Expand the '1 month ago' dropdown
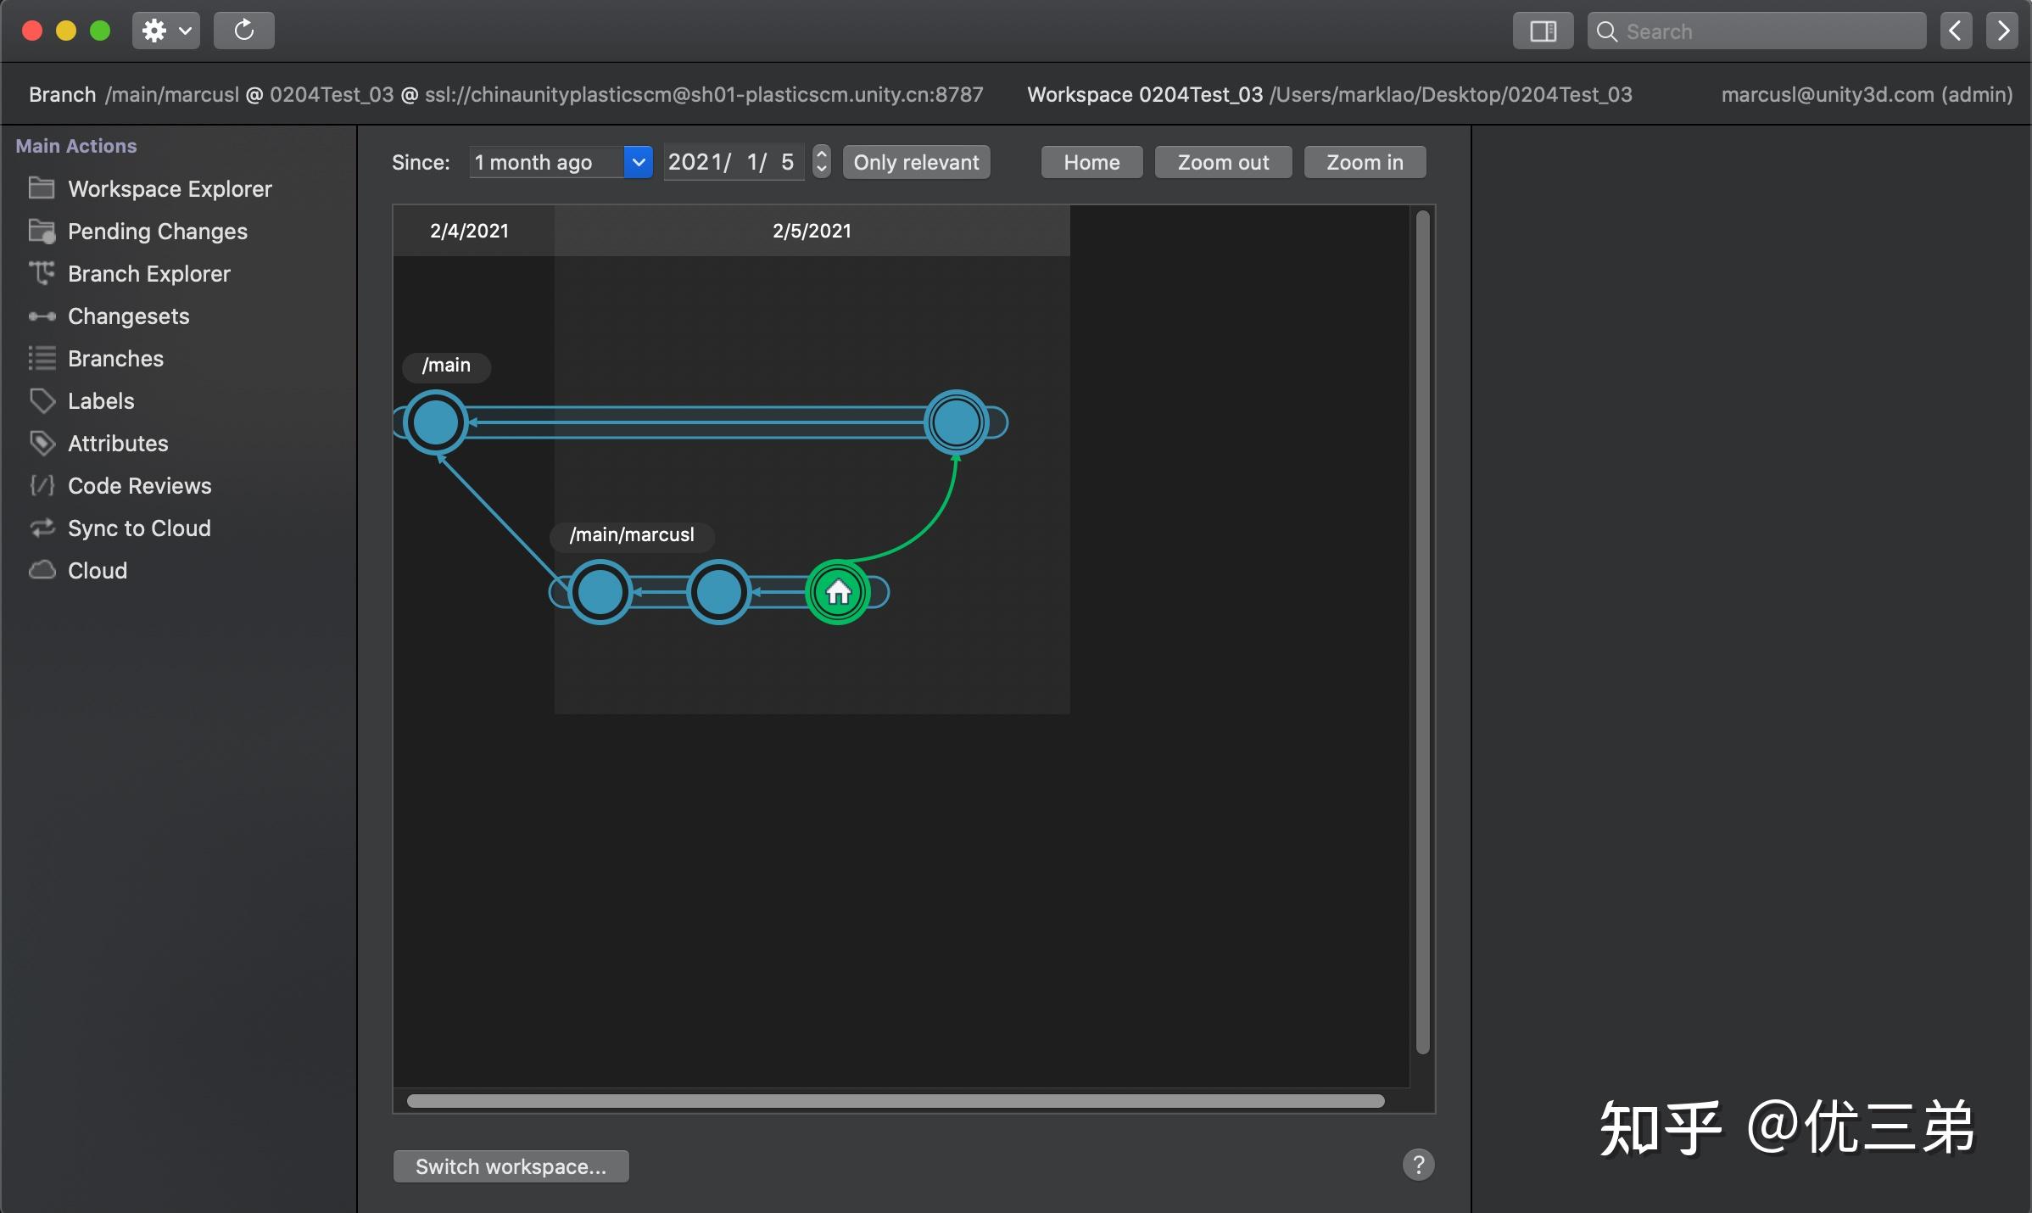2032x1213 pixels. click(x=638, y=162)
